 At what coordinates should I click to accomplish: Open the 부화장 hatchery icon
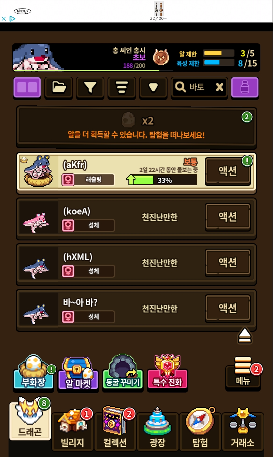pos(33,372)
